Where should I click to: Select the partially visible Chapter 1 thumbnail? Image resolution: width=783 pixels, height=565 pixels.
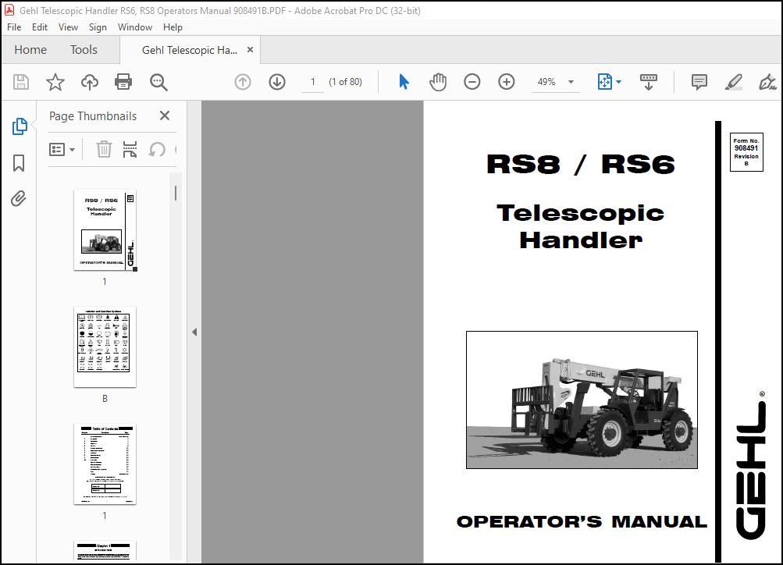(105, 551)
